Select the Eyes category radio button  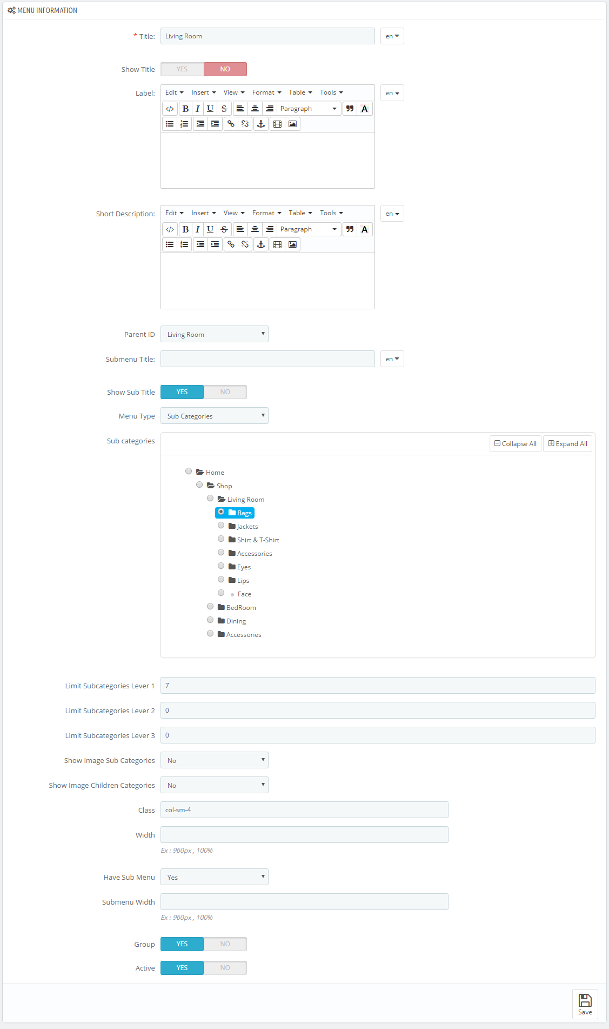click(x=221, y=566)
